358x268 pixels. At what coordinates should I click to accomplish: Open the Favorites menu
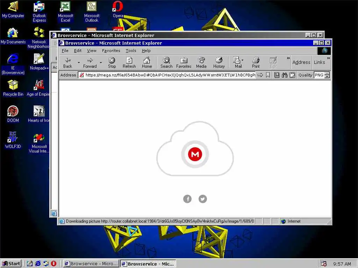pos(111,51)
